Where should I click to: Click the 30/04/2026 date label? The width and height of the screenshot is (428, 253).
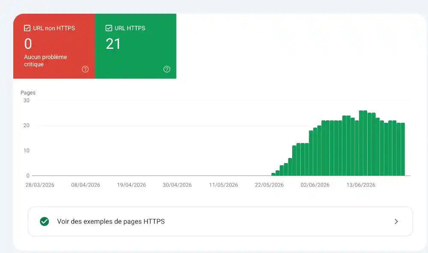coord(177,185)
